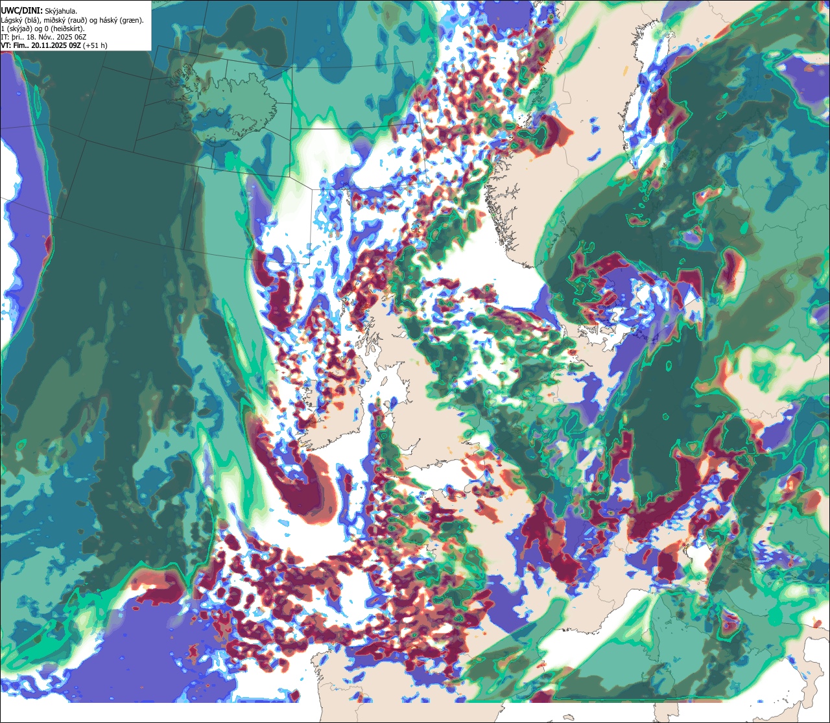This screenshot has height=723, width=830.
Task: Click the 'UWC/DINI: Skýjahula.' title text
Action: coord(39,11)
